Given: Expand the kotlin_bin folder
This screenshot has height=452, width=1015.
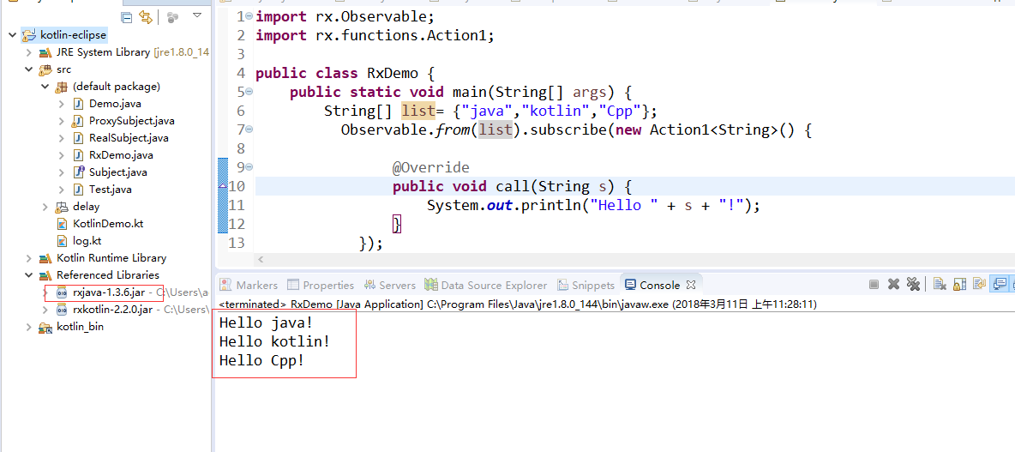Looking at the screenshot, I should pyautogui.click(x=28, y=327).
